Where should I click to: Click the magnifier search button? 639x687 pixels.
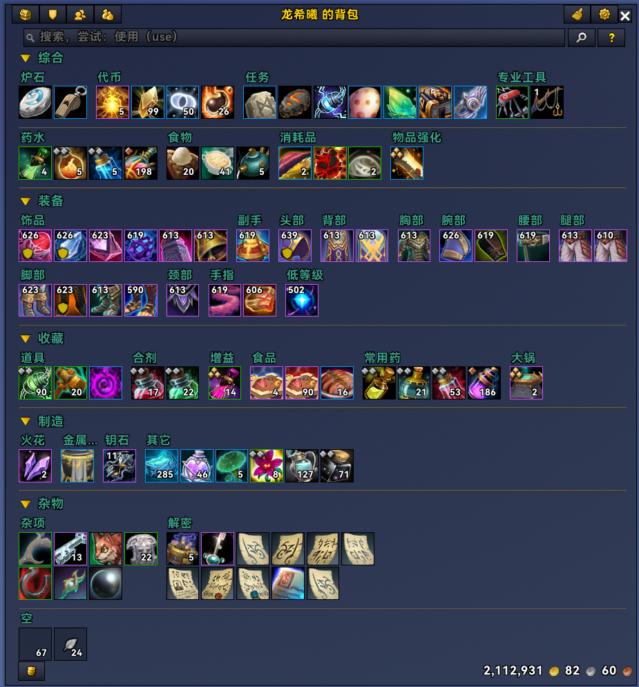(x=582, y=38)
